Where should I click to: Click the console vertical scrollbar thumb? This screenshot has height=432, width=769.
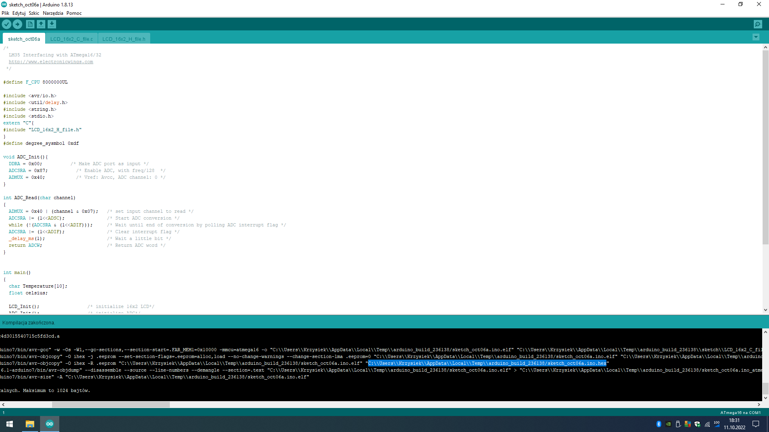(x=765, y=388)
